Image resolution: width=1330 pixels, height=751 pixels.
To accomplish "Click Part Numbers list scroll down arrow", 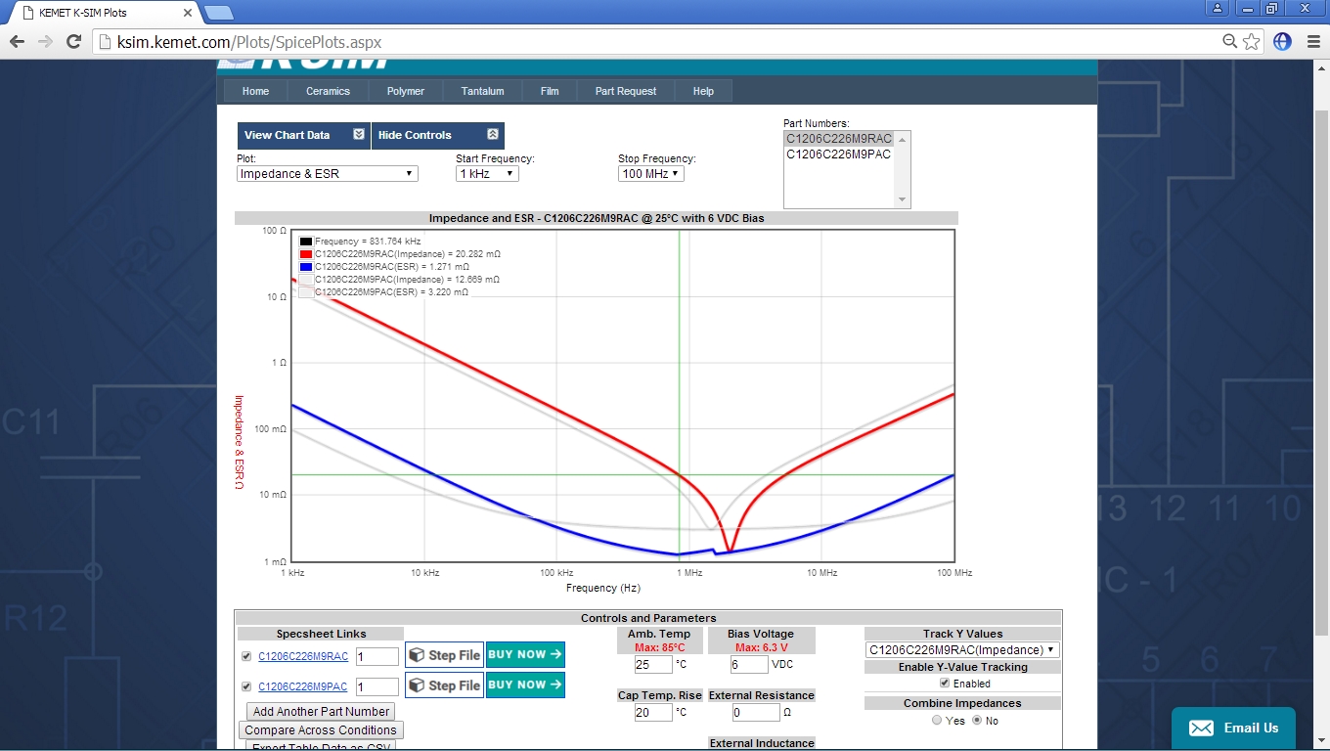I will click(x=903, y=200).
